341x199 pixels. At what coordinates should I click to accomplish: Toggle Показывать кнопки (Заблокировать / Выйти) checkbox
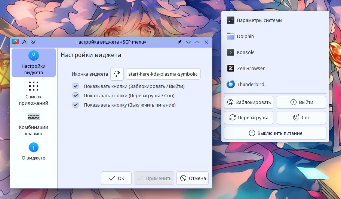pyautogui.click(x=76, y=86)
